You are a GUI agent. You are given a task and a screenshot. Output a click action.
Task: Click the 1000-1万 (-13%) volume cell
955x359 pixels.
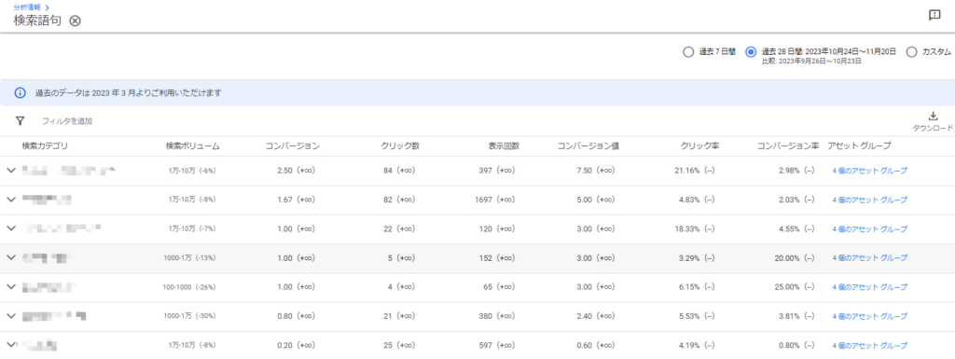pyautogui.click(x=189, y=258)
